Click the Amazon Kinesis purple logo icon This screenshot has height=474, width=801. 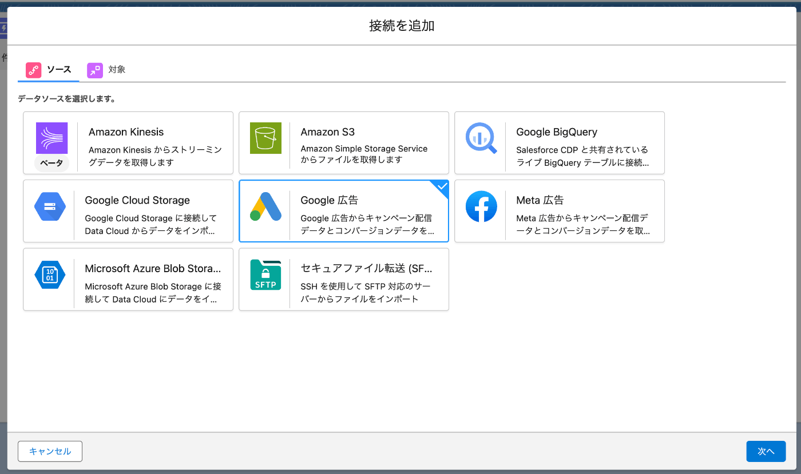tap(52, 138)
